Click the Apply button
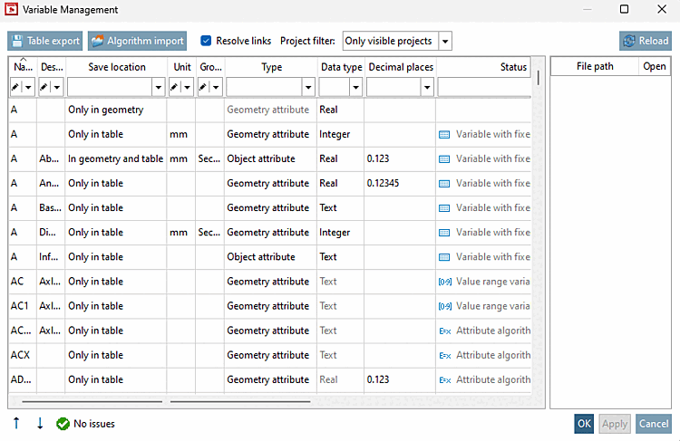 click(615, 424)
